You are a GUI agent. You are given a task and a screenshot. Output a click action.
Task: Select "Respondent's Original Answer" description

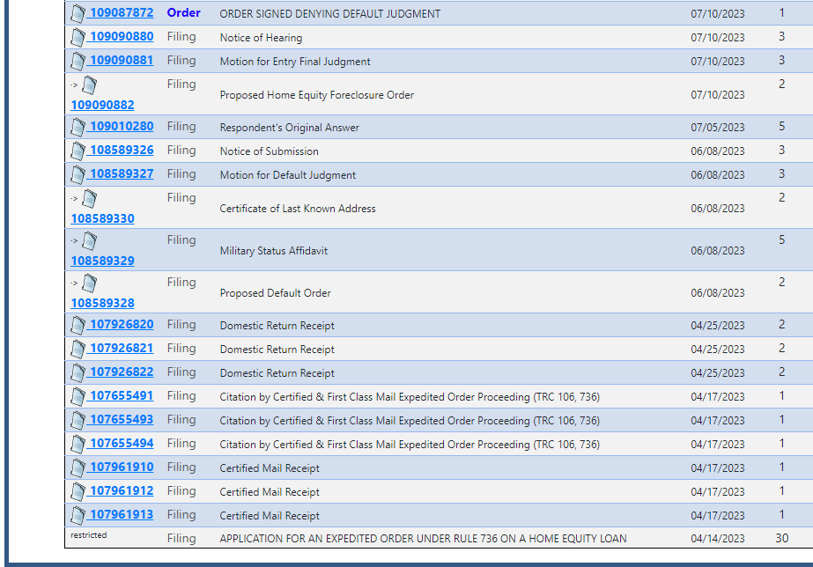289,128
